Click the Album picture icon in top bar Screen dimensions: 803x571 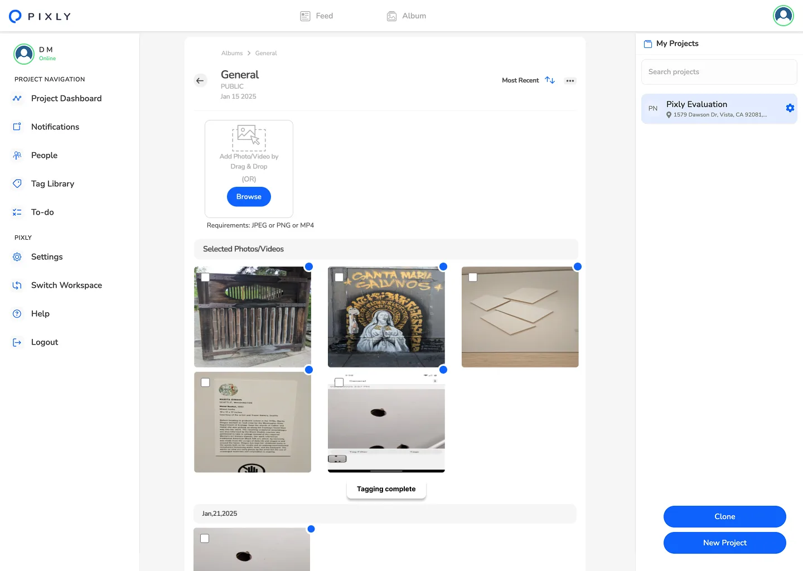pos(392,16)
